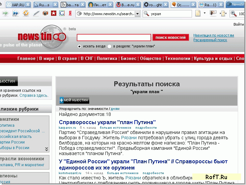
Task: Open the Yandex 'Я' toolbar shortcut
Action: coord(70,13)
